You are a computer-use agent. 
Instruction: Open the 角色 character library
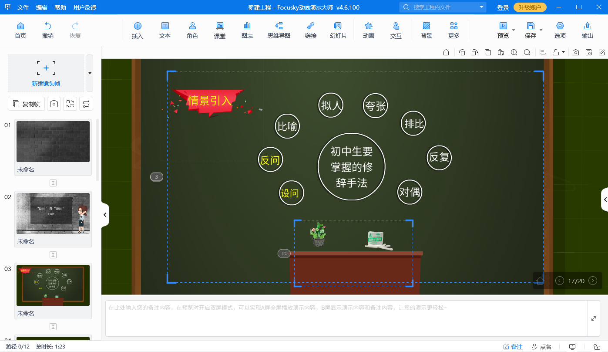[x=192, y=30]
